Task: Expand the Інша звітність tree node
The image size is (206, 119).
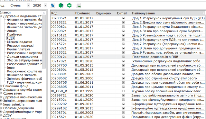Action: click(1, 105)
